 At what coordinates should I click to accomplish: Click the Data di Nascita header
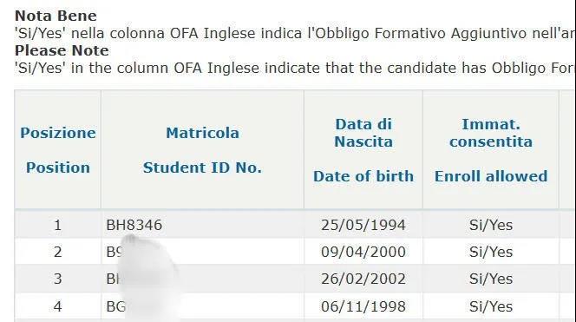click(363, 150)
